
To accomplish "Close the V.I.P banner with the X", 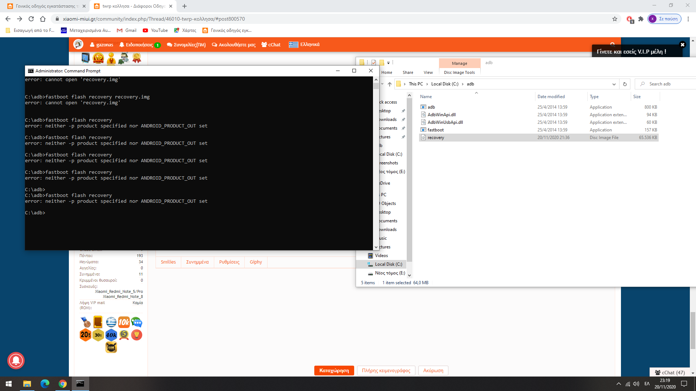I will point(682,45).
